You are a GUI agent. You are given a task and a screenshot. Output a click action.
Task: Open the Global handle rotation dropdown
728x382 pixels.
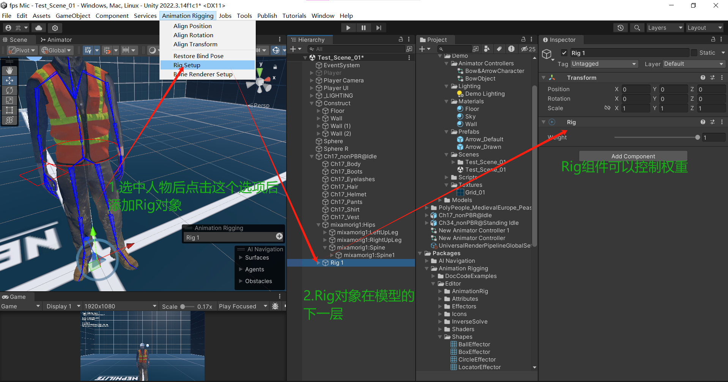pyautogui.click(x=56, y=50)
